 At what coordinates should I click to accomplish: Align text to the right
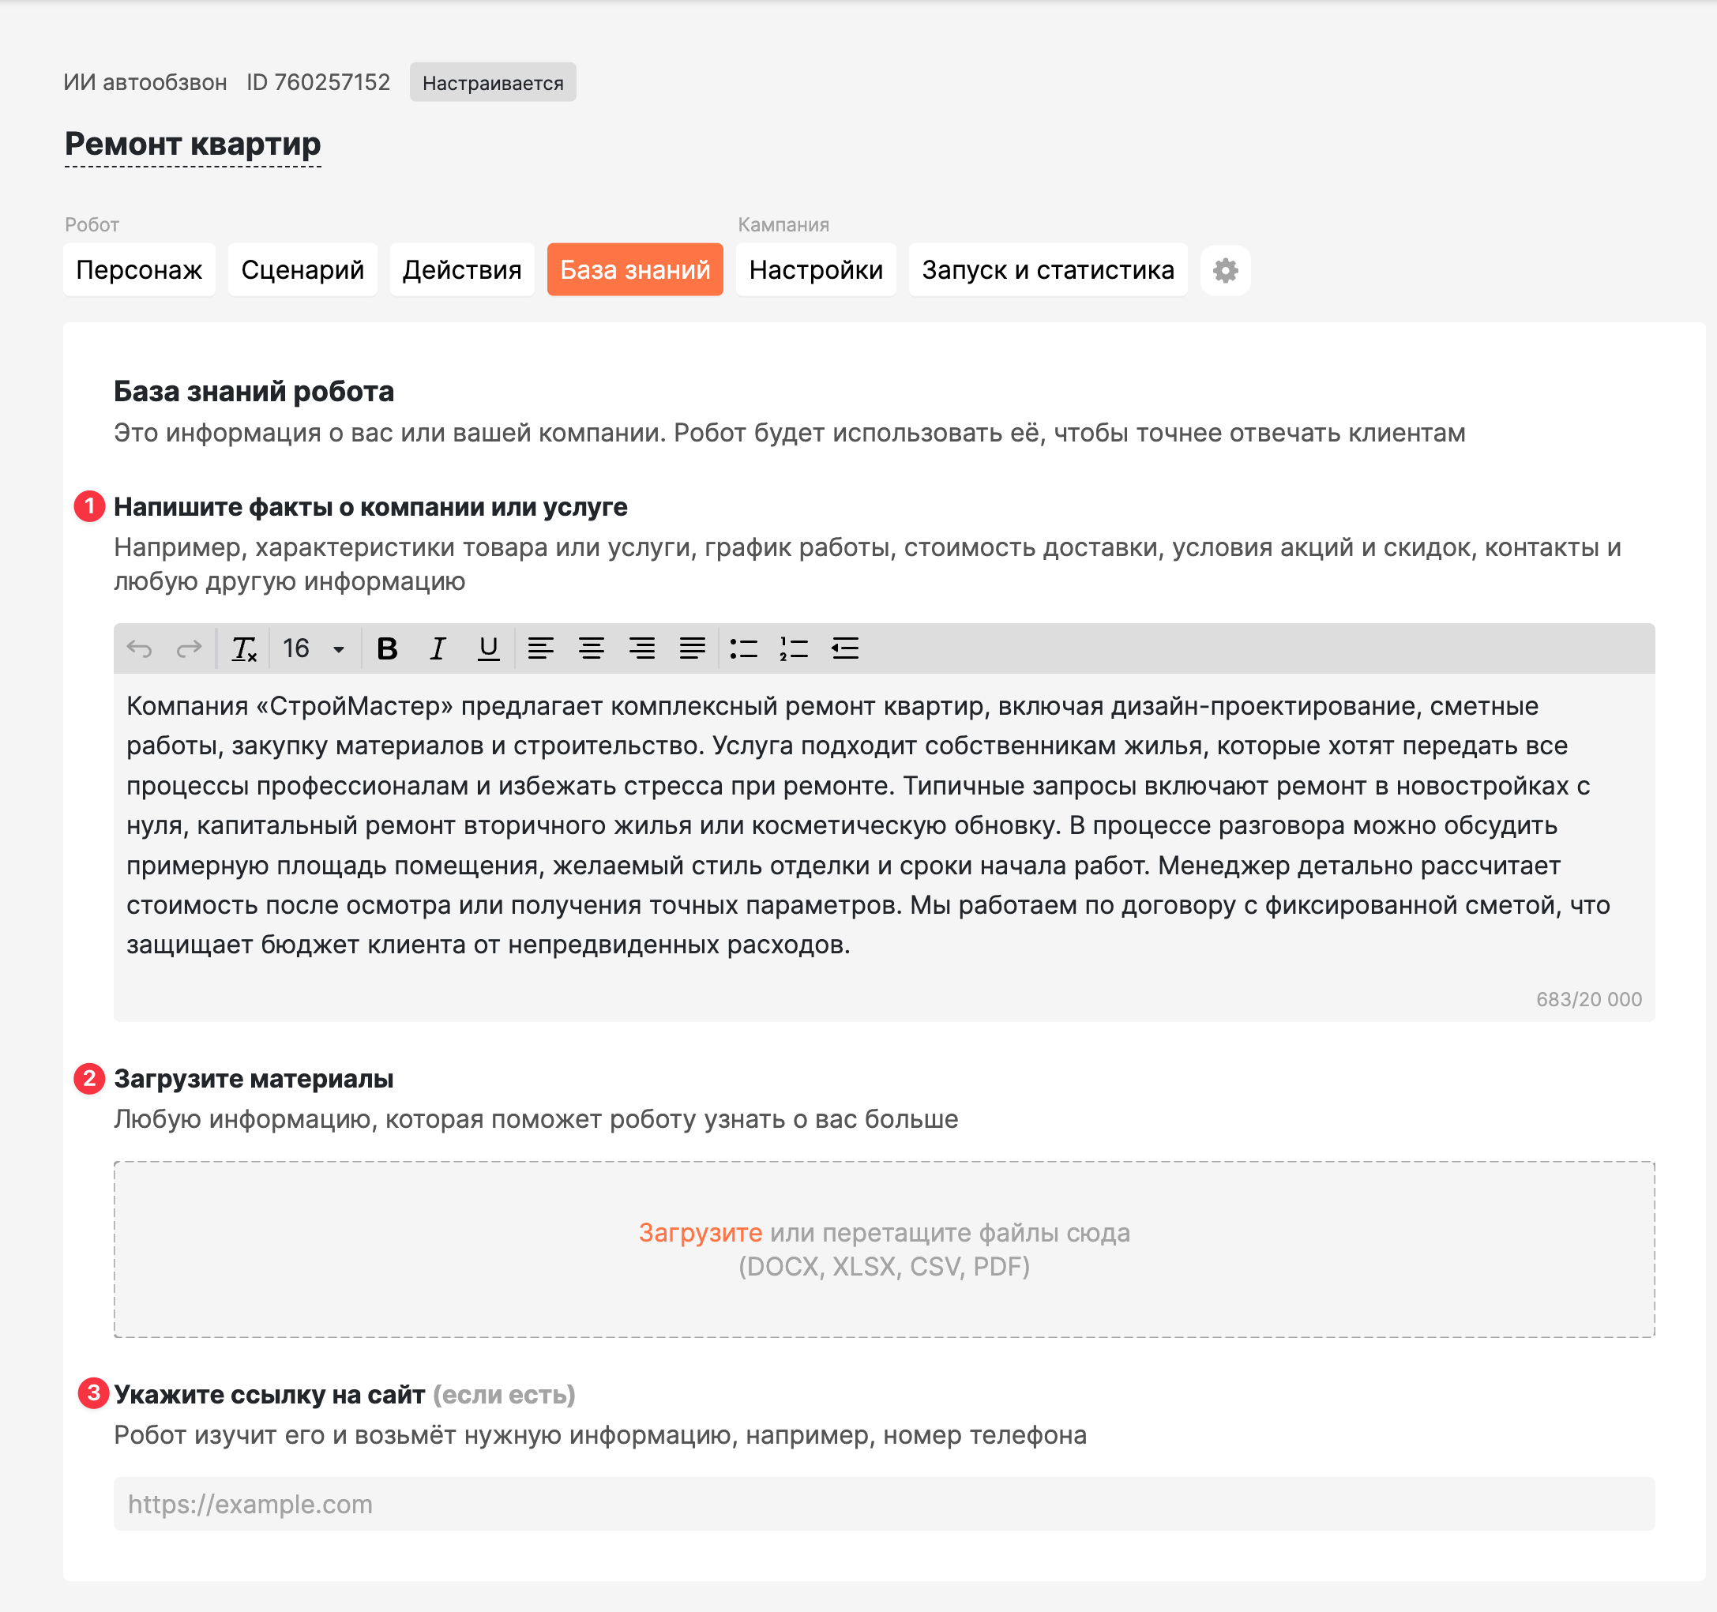click(x=642, y=648)
